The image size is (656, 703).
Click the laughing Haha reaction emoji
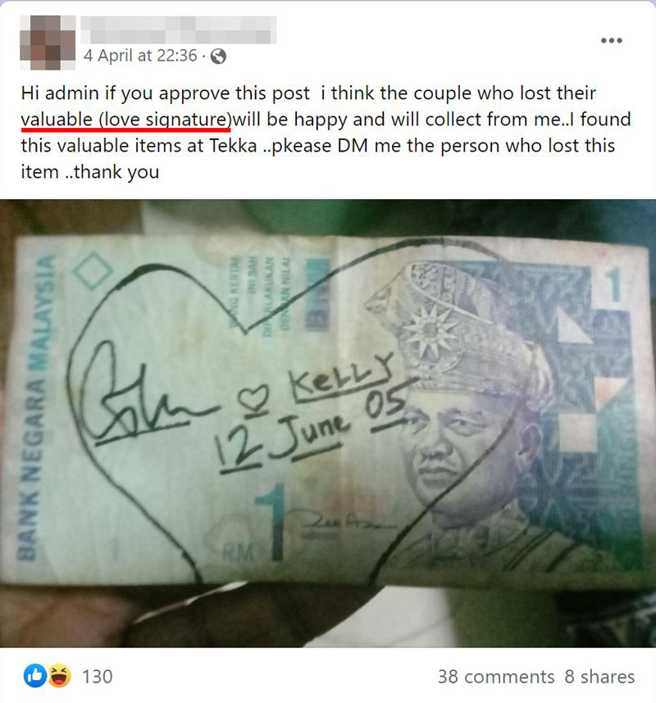click(59, 676)
